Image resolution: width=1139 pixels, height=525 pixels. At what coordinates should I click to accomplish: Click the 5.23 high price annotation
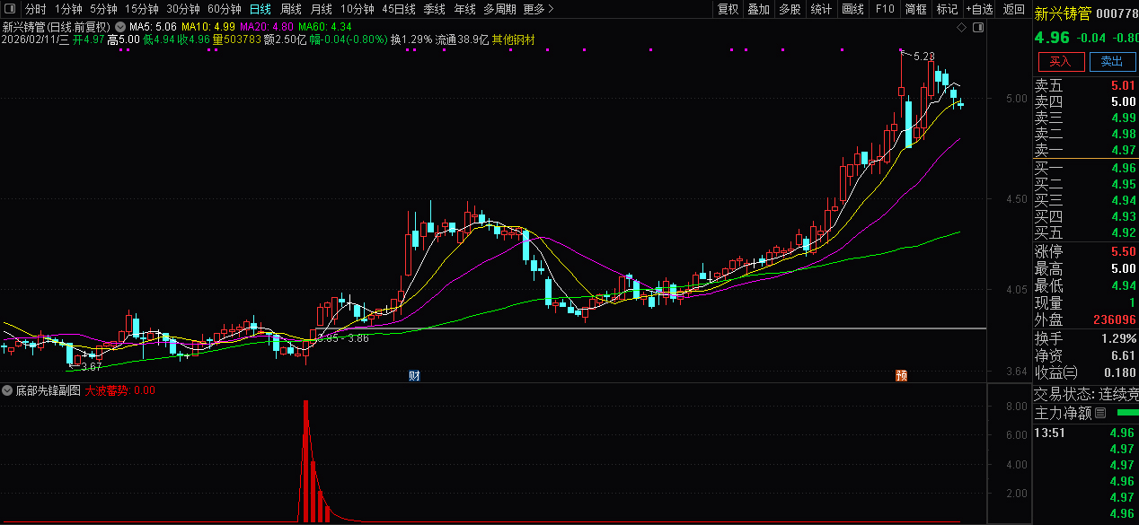923,56
